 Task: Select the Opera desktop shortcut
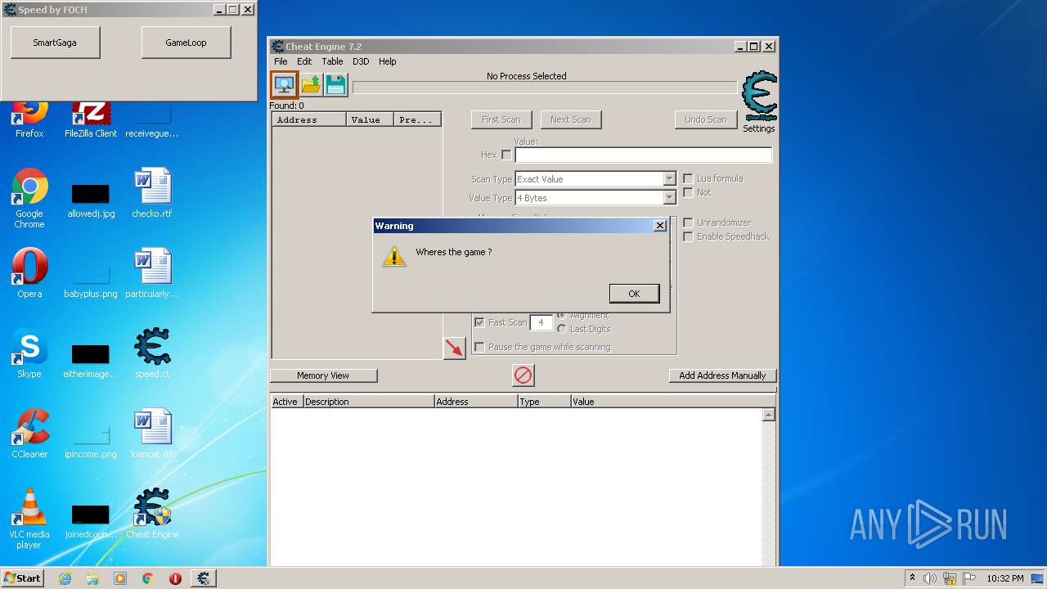[x=29, y=273]
